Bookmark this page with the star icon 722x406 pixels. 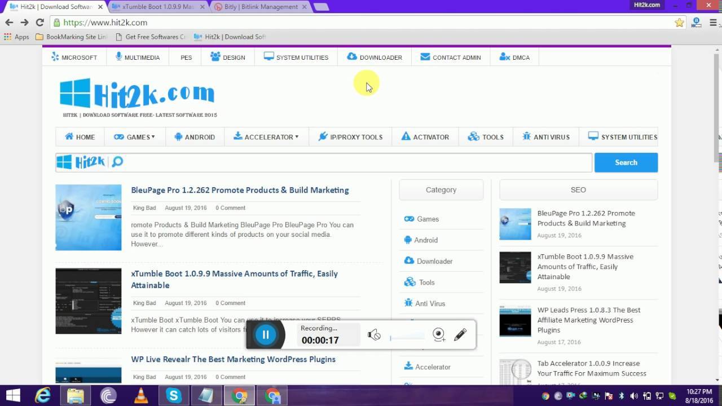pos(679,23)
